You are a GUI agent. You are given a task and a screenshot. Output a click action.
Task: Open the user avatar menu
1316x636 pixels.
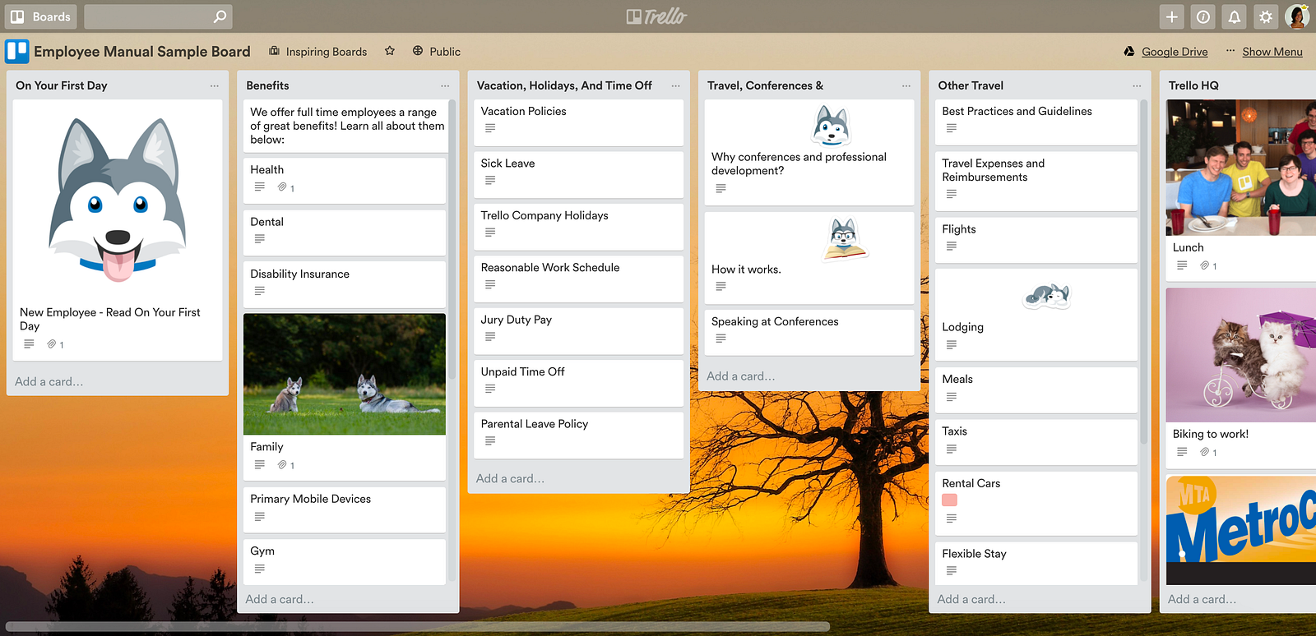pos(1298,16)
